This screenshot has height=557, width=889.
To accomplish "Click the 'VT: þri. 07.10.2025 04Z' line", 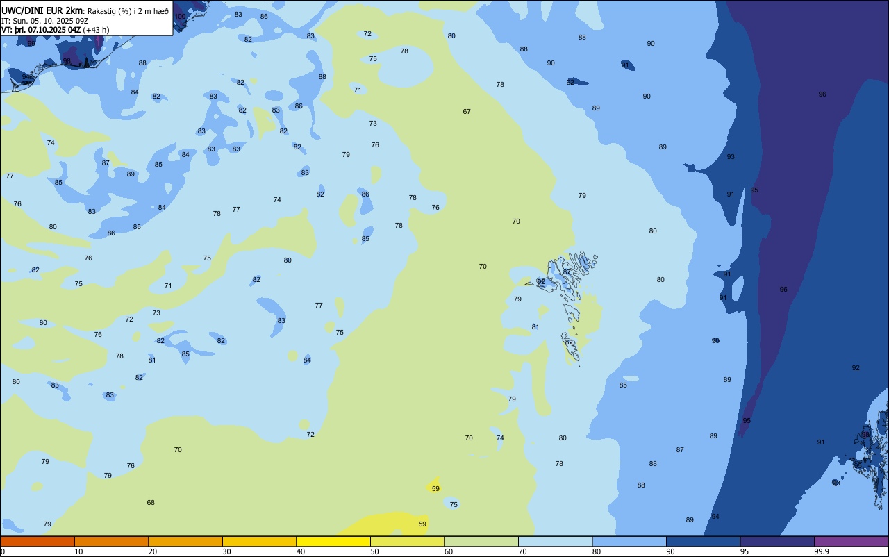I will [x=41, y=30].
